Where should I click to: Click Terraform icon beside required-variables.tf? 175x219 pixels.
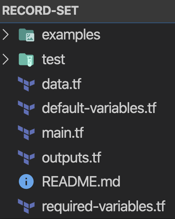(x=26, y=206)
